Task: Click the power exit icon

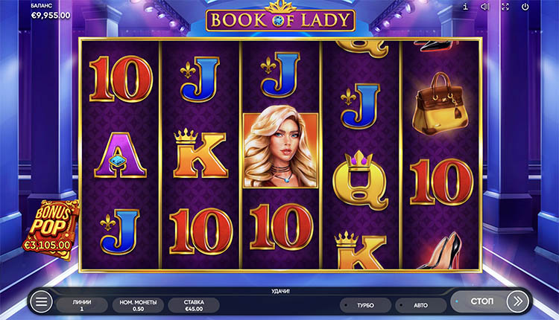Action: (525, 7)
